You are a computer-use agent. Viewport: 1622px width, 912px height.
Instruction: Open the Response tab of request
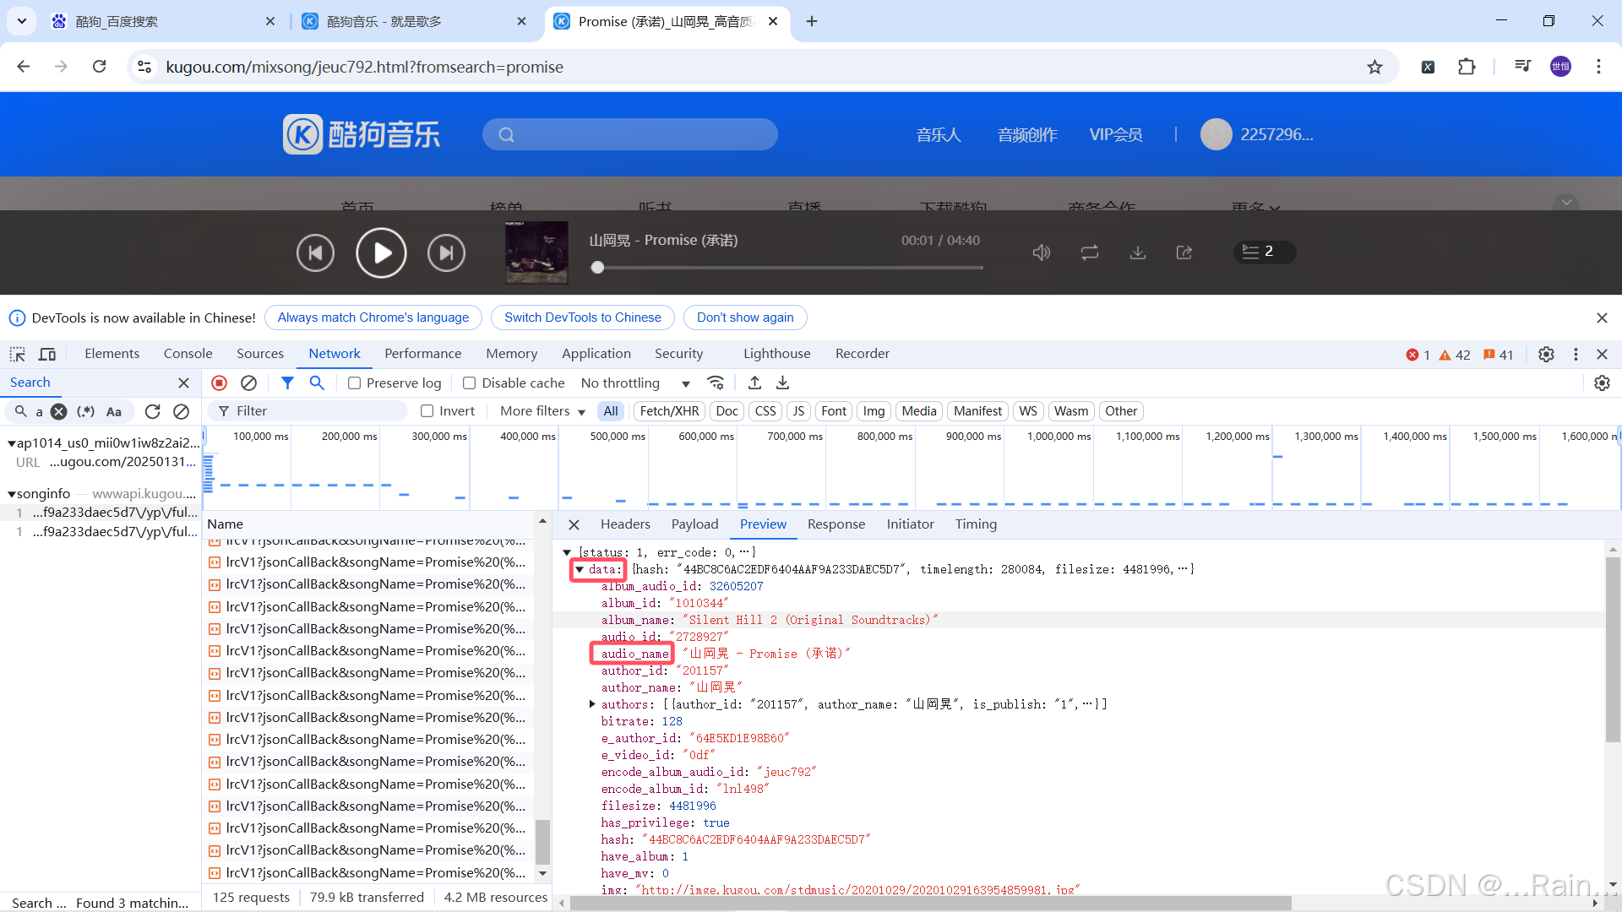point(835,524)
